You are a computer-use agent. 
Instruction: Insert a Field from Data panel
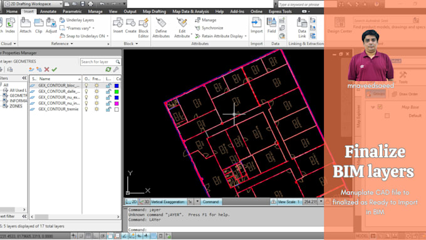271,25
